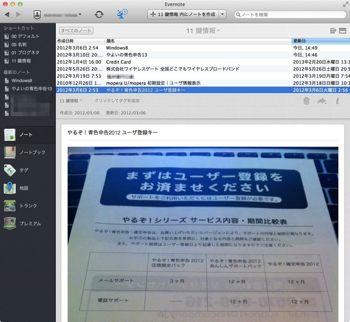Click the トランク trunk icon
This screenshot has width=350, height=322.
point(9,206)
